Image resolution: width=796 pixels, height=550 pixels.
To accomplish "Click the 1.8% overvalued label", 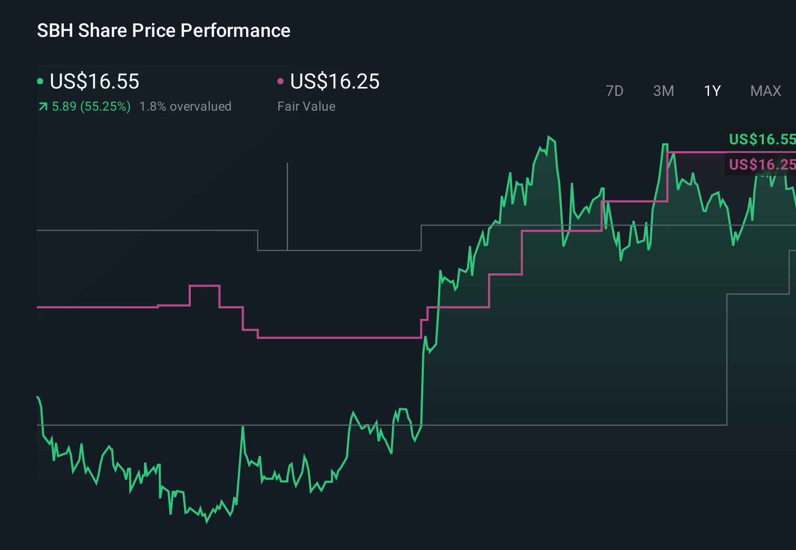I will coord(186,106).
